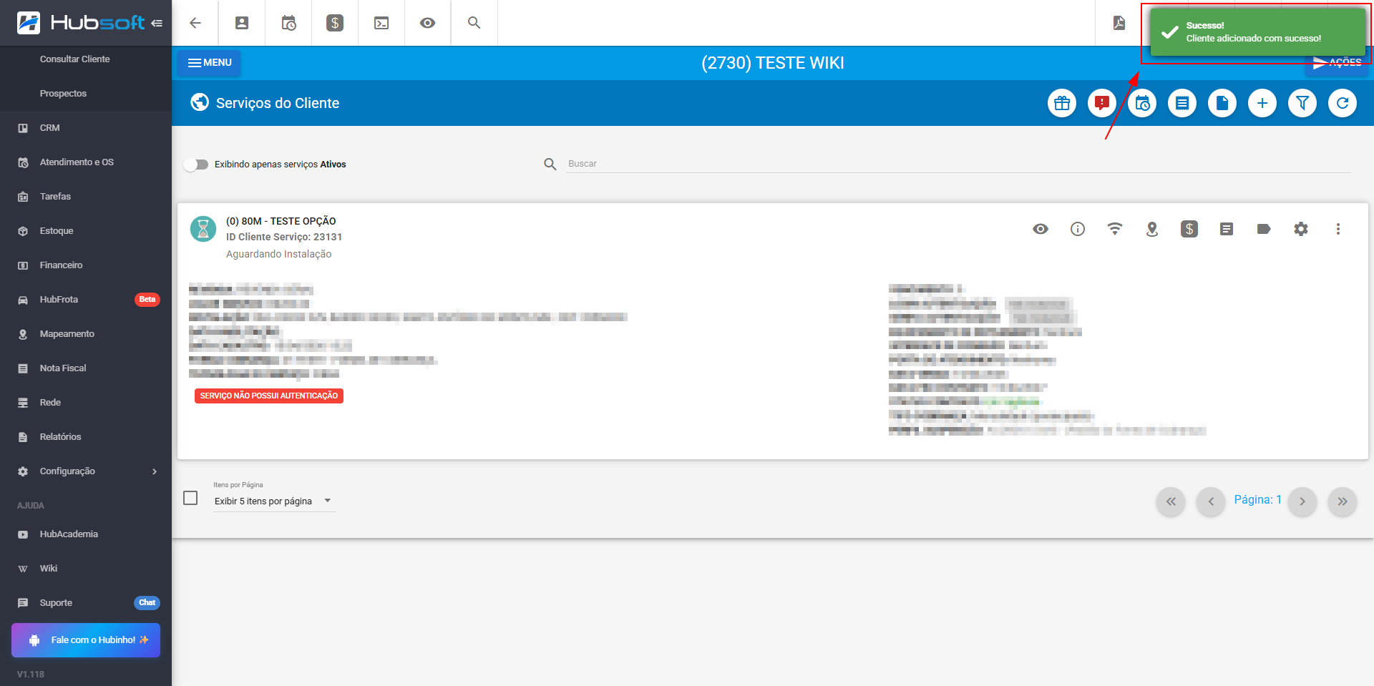Open the filter funnel icon
Viewport: 1374px width, 686px height.
1302,103
